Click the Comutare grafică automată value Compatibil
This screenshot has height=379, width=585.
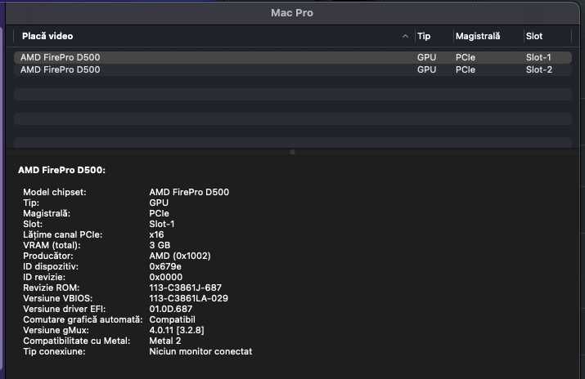[172, 320]
